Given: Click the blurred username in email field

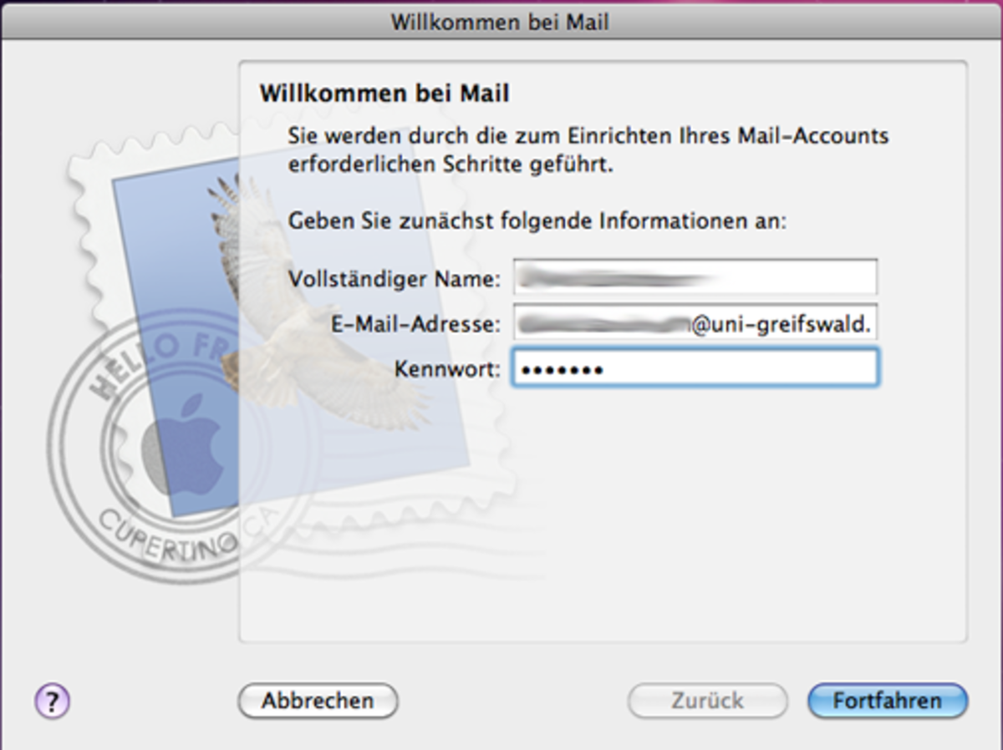Looking at the screenshot, I should coord(602,324).
